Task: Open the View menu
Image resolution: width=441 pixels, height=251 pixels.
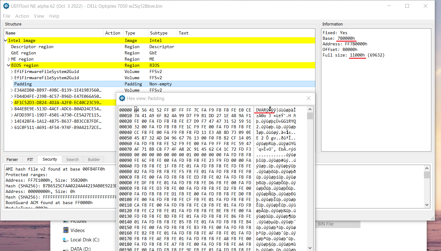Action: coord(39,16)
